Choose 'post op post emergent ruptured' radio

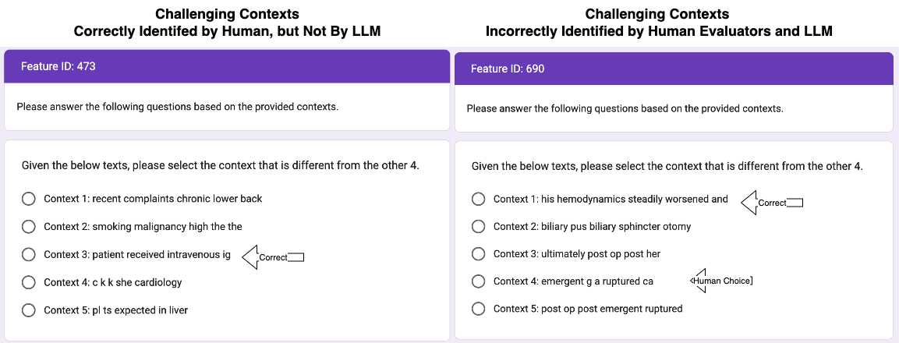(479, 309)
